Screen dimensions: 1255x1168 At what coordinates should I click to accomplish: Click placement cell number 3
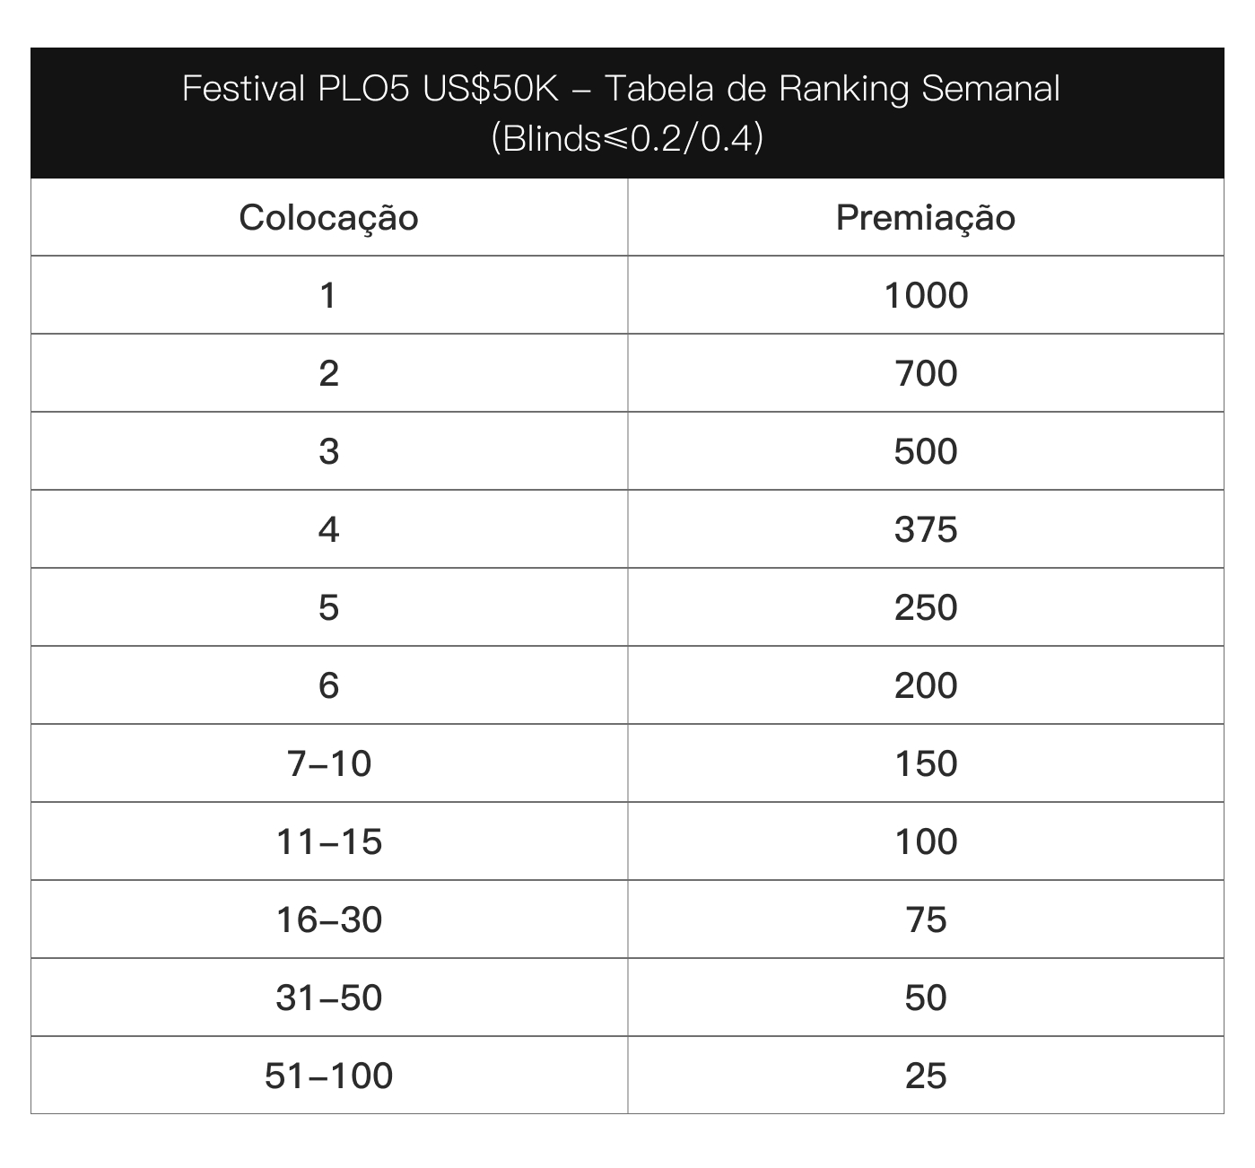tap(328, 451)
